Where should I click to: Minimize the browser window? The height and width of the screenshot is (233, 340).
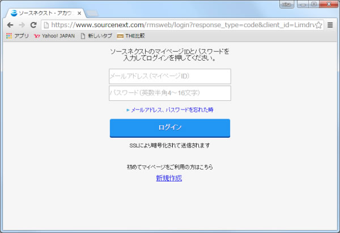tap(303, 5)
